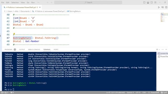Click the vikto breadcrumb segment
Image resolution: width=168 pixels, height=94 pixels.
tap(16, 11)
